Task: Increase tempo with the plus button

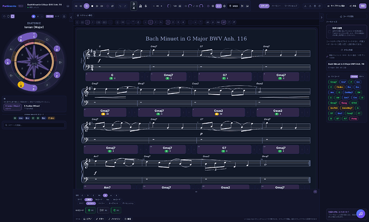Action: [161, 6]
